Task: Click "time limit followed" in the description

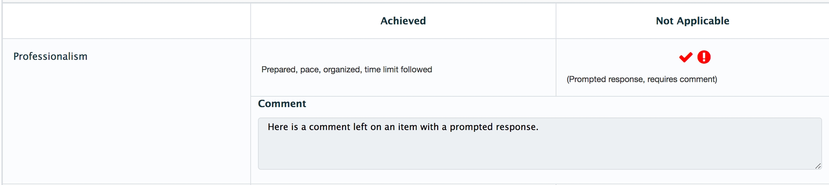Action: (398, 70)
